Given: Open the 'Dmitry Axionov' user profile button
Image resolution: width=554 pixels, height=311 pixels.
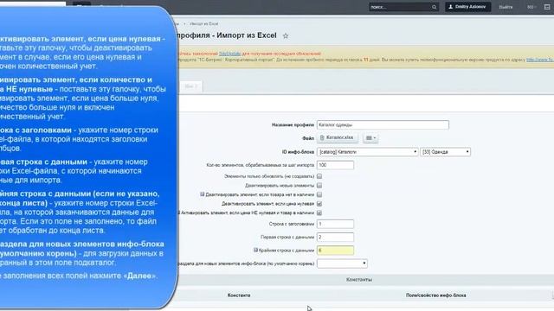Looking at the screenshot, I should pos(467,7).
